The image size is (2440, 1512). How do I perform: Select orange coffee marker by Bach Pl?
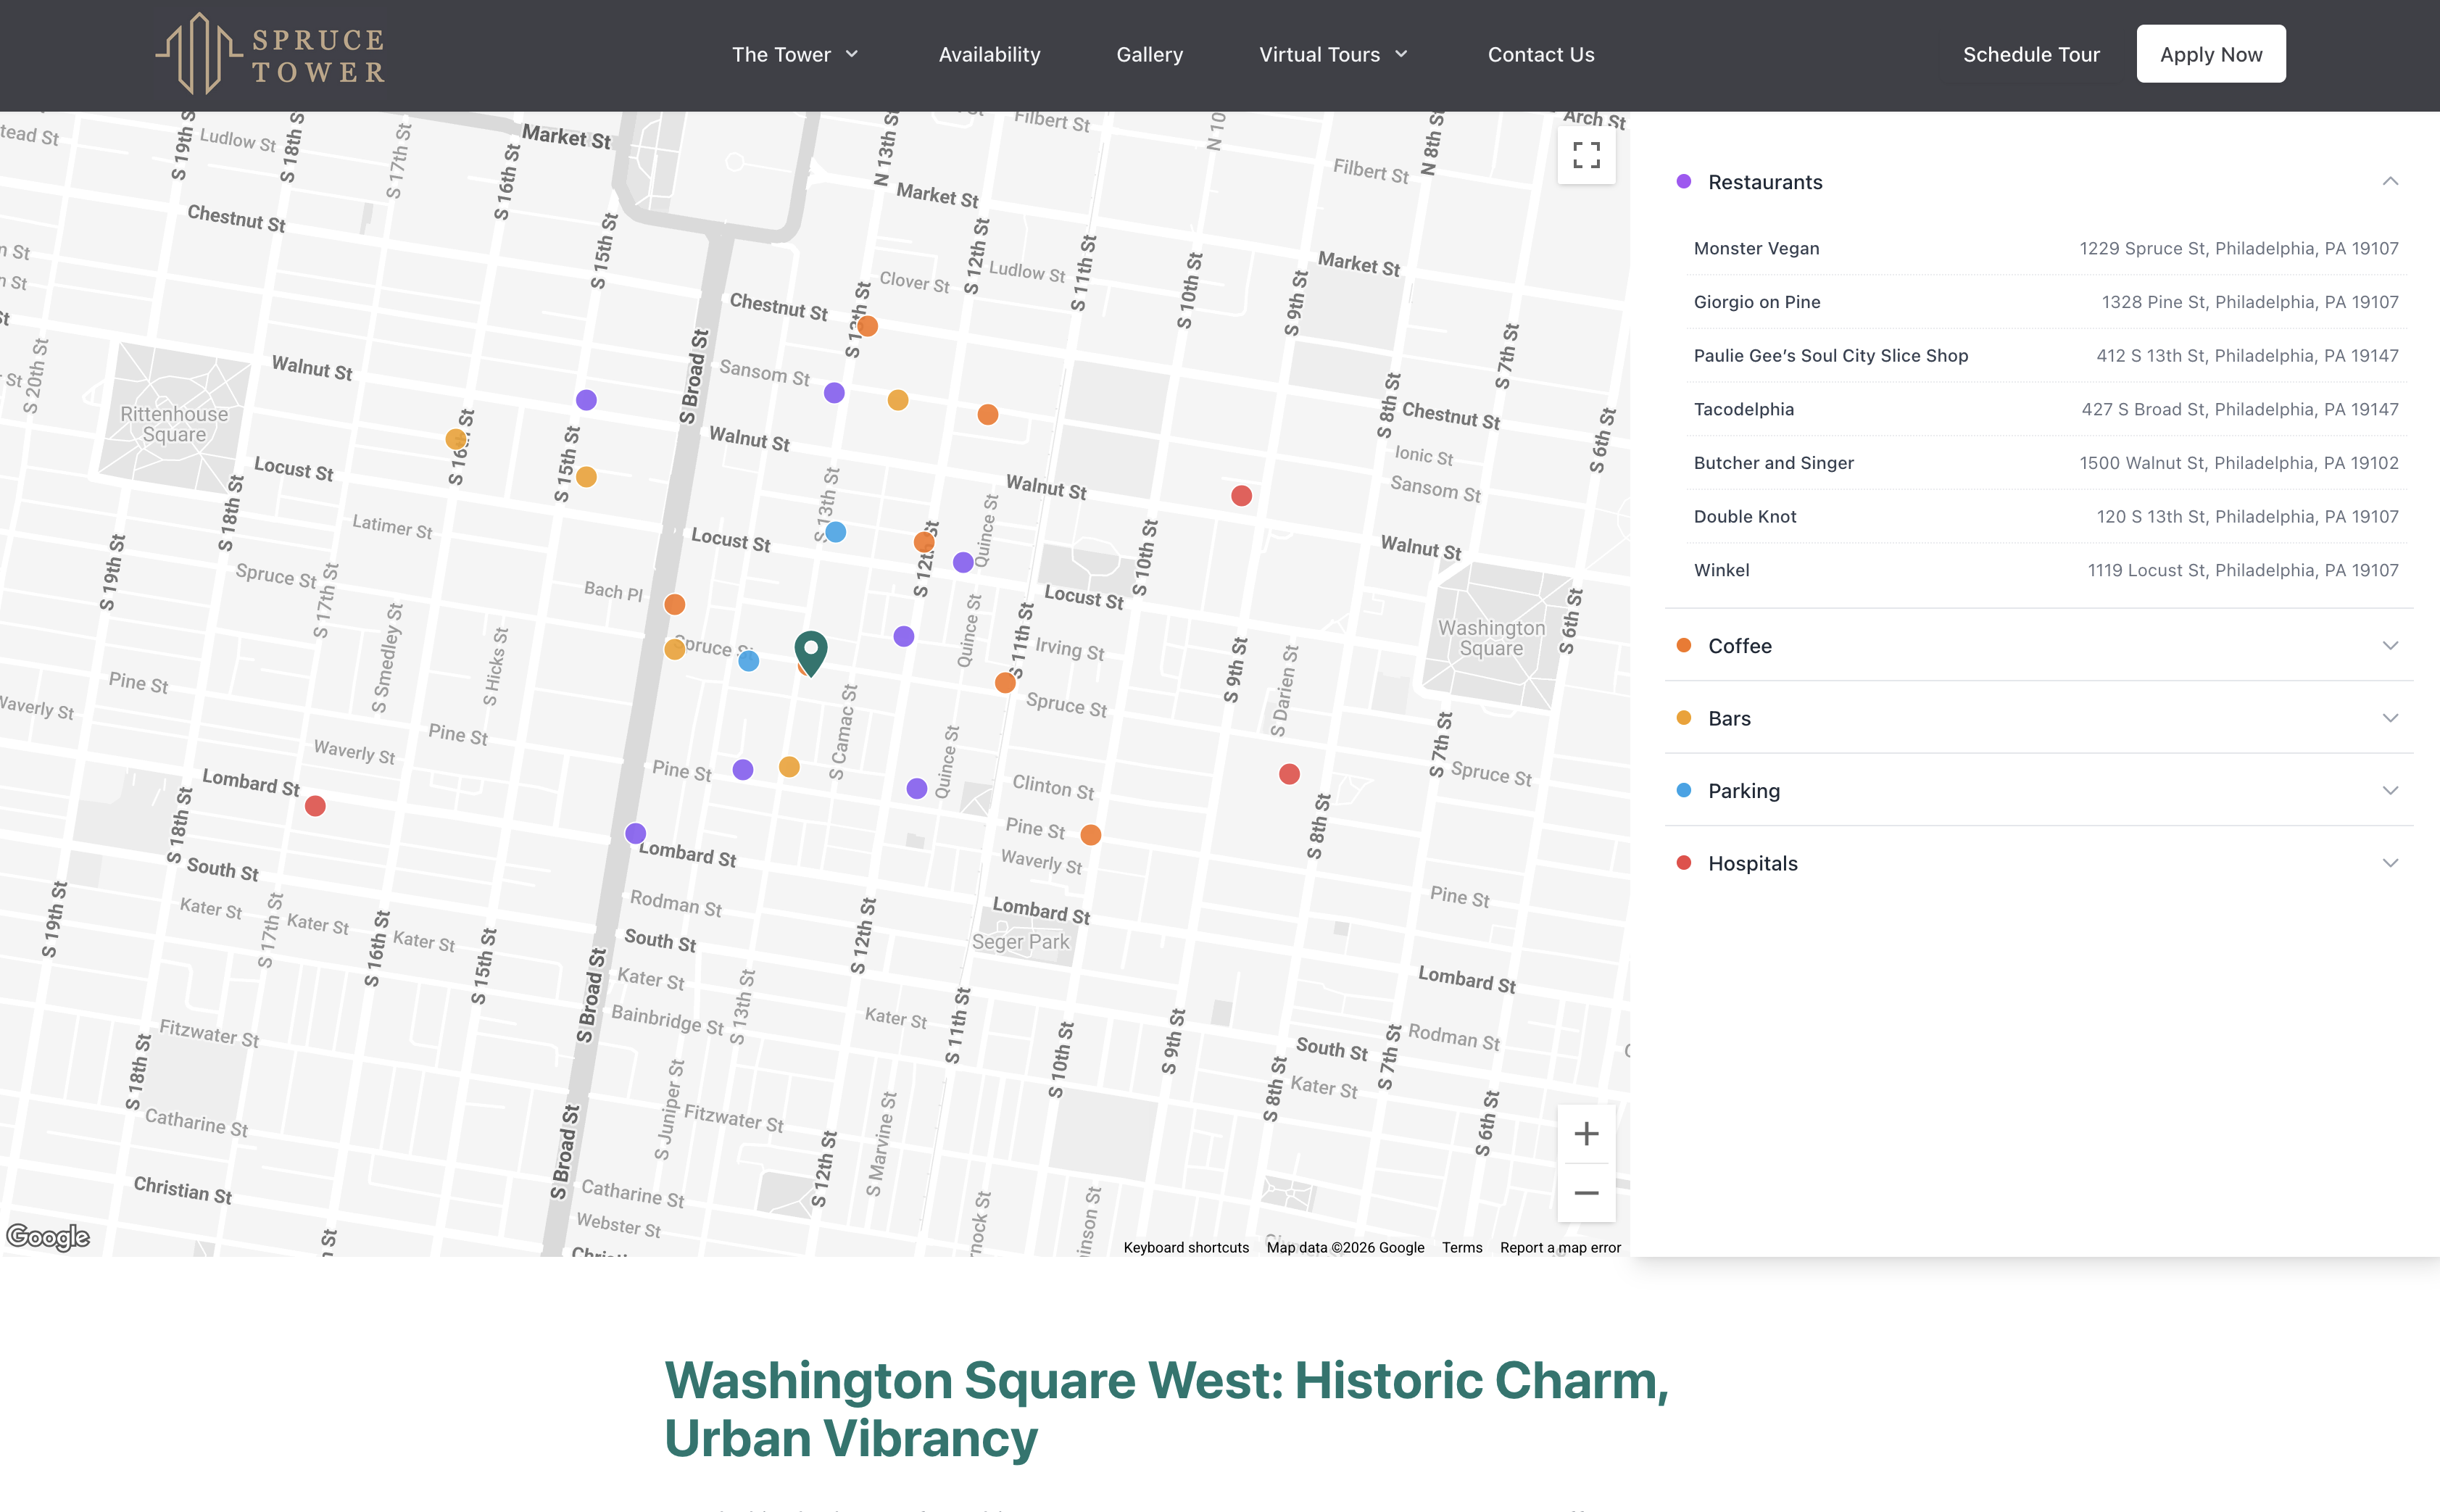point(675,604)
